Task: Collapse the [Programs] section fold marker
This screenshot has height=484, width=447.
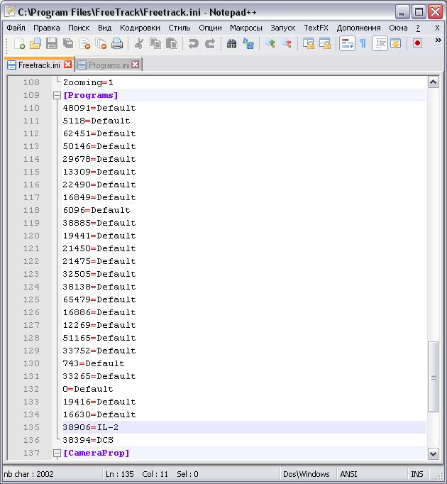Action: pyautogui.click(x=57, y=95)
